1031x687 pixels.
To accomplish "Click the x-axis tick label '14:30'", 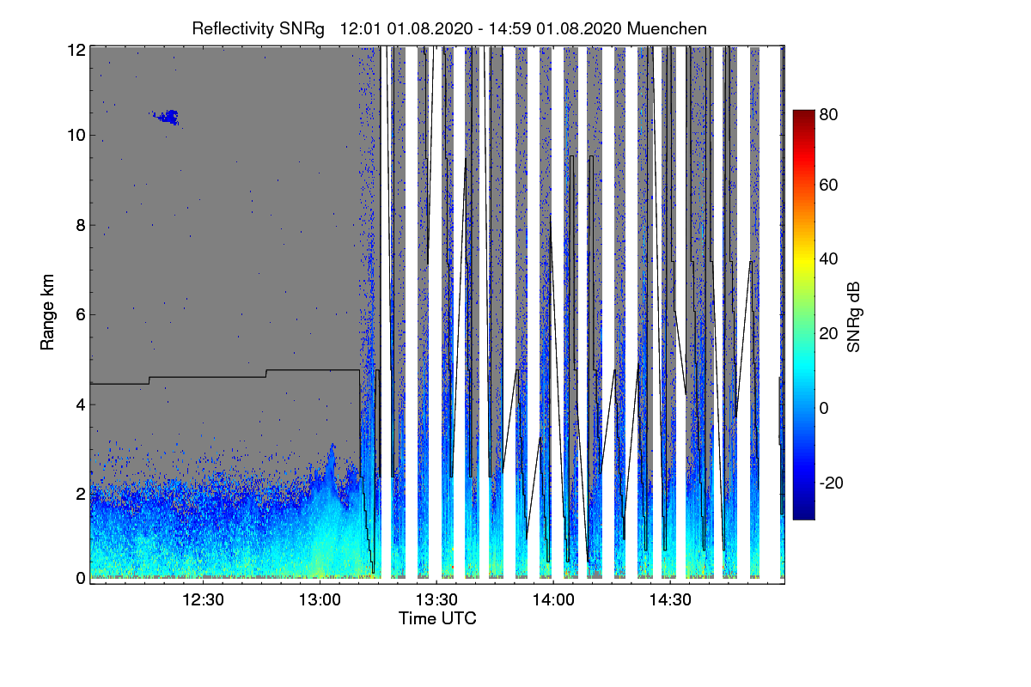I will [670, 599].
